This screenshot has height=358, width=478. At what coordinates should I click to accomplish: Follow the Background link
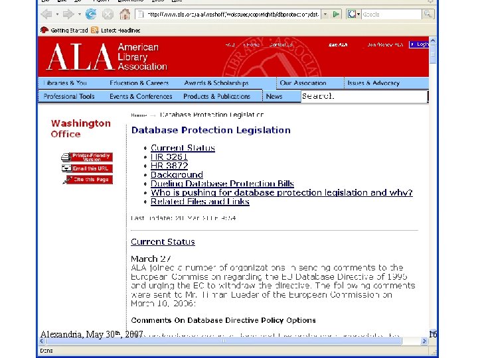pyautogui.click(x=177, y=175)
